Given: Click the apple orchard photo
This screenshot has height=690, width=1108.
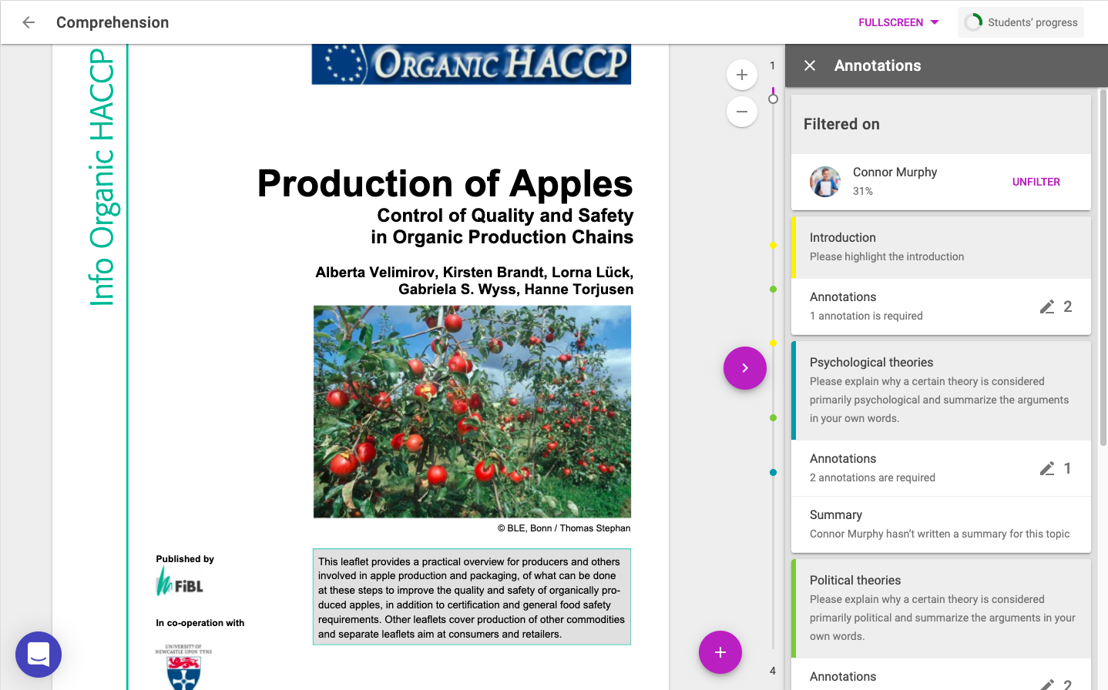Looking at the screenshot, I should (x=472, y=411).
